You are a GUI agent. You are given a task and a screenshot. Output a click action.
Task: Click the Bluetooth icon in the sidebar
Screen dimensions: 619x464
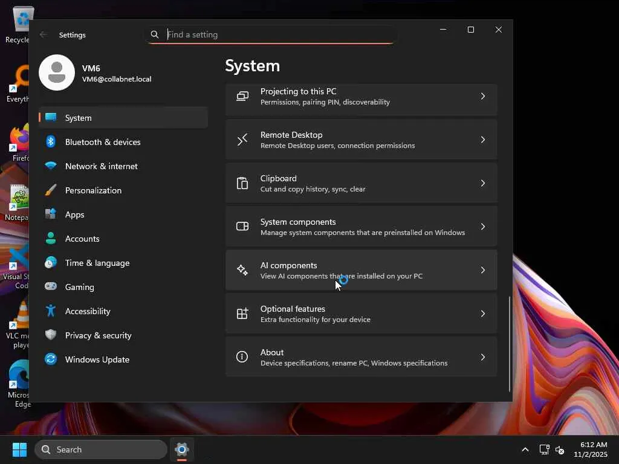pyautogui.click(x=51, y=141)
